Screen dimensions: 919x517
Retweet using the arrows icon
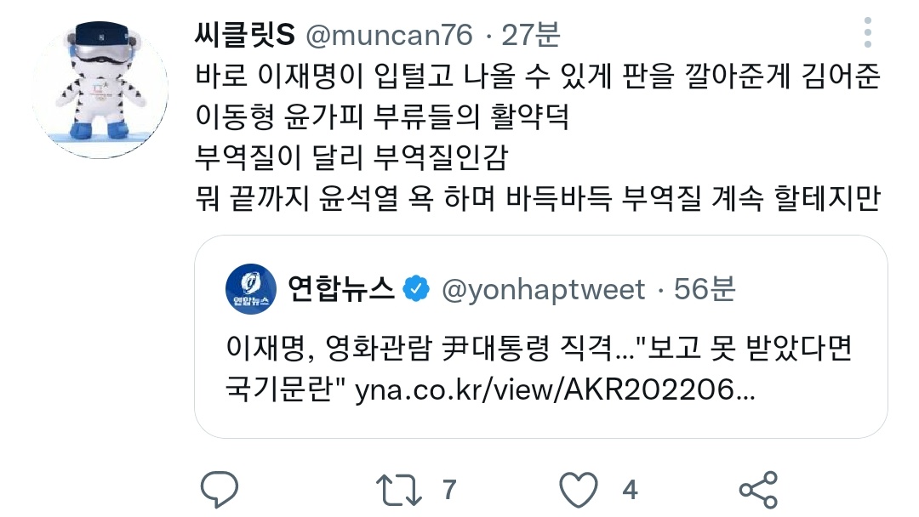click(x=398, y=490)
